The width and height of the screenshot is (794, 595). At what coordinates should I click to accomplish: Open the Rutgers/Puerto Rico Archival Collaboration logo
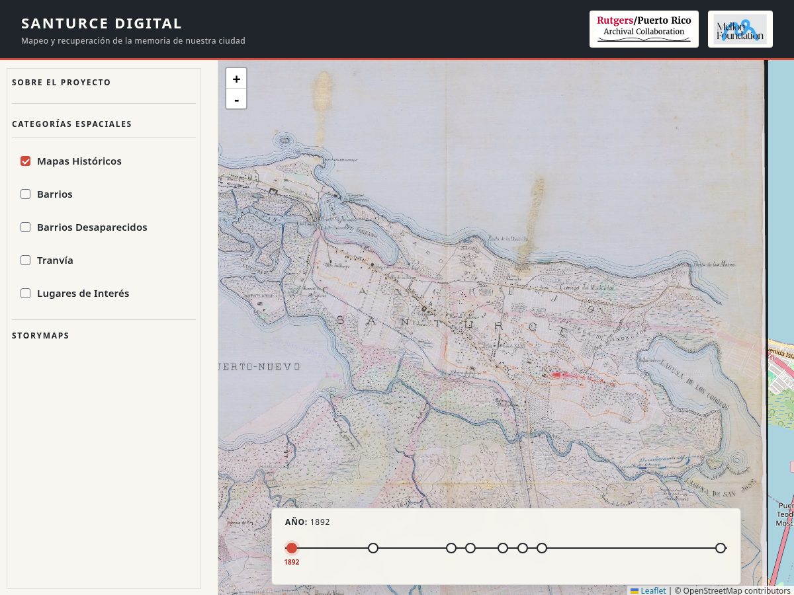pos(644,29)
